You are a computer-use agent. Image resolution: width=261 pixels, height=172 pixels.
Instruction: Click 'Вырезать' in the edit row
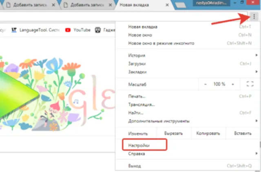pyautogui.click(x=173, y=133)
